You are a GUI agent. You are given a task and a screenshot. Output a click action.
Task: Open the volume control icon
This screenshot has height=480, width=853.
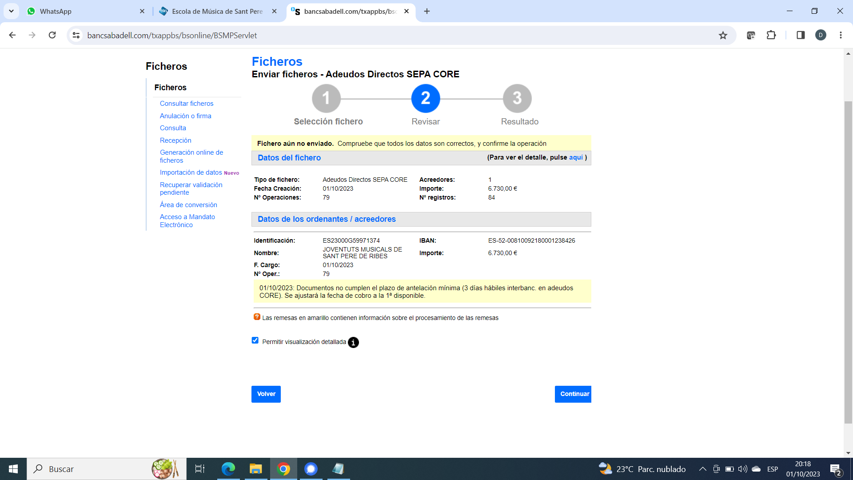coord(743,469)
